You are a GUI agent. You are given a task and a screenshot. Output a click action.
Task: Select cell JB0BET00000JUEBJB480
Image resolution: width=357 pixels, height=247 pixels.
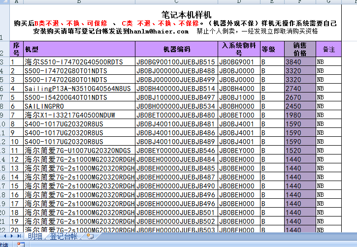pyautogui.click(x=176, y=115)
